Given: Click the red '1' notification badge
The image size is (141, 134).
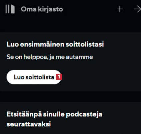Looking at the screenshot, I should tap(59, 77).
